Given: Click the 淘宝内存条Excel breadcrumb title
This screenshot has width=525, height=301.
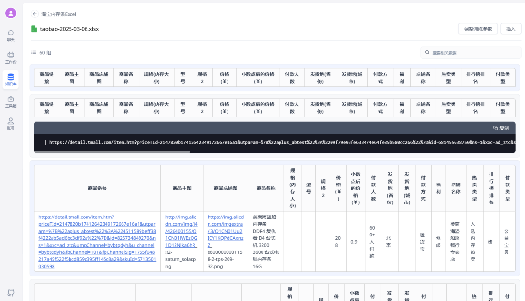Looking at the screenshot, I should click(x=59, y=14).
